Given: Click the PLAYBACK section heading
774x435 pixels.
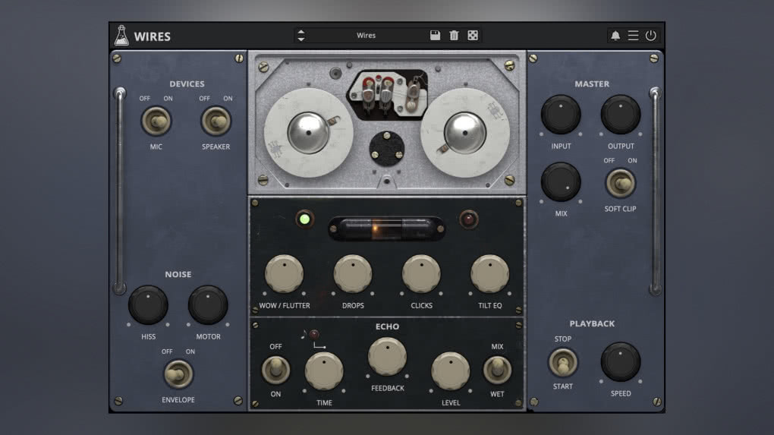Looking at the screenshot, I should coord(592,323).
